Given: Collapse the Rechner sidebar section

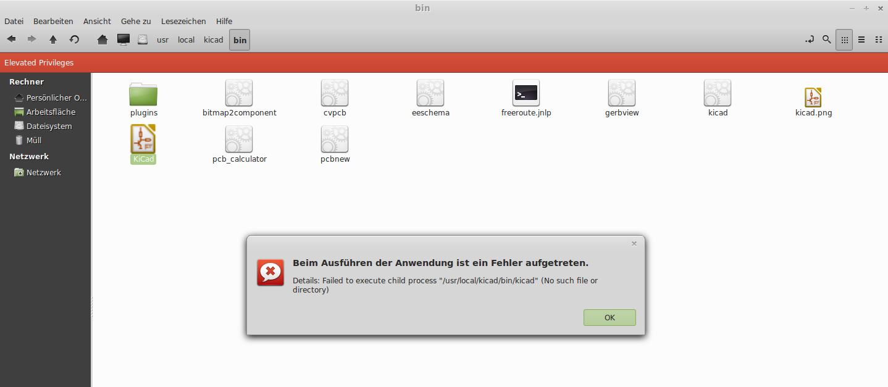Looking at the screenshot, I should 27,81.
